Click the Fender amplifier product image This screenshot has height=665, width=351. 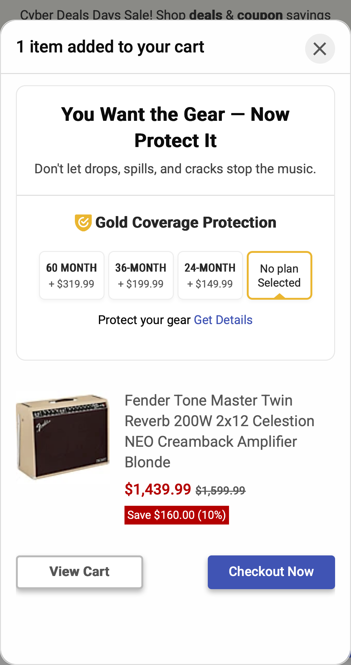pyautogui.click(x=63, y=436)
